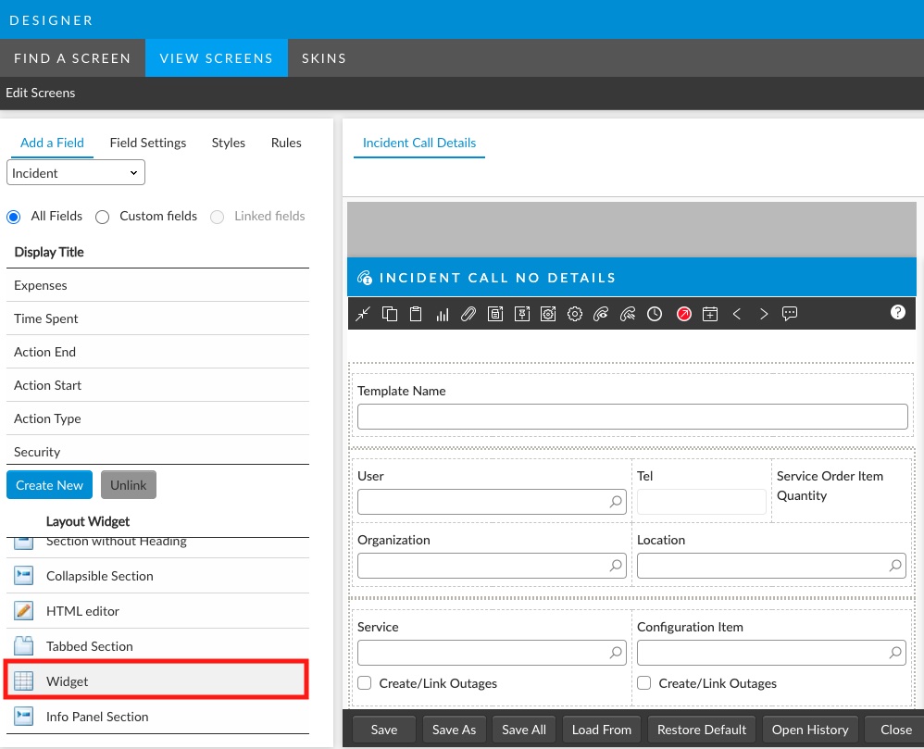Open the clock history icon
The image size is (924, 749).
coord(655,314)
